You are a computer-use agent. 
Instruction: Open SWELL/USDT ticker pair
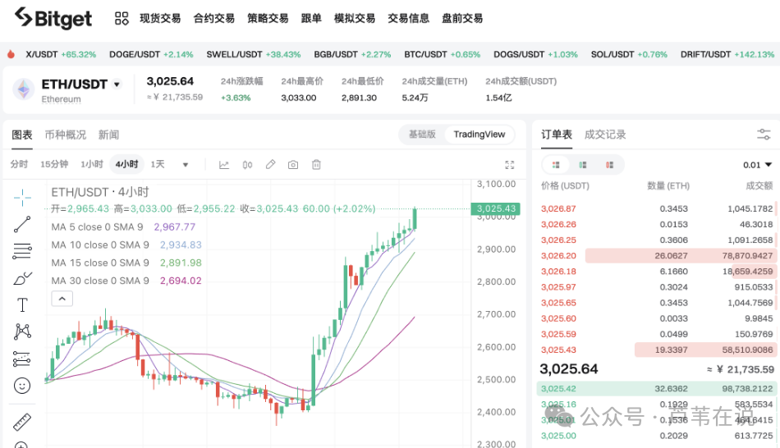[254, 54]
